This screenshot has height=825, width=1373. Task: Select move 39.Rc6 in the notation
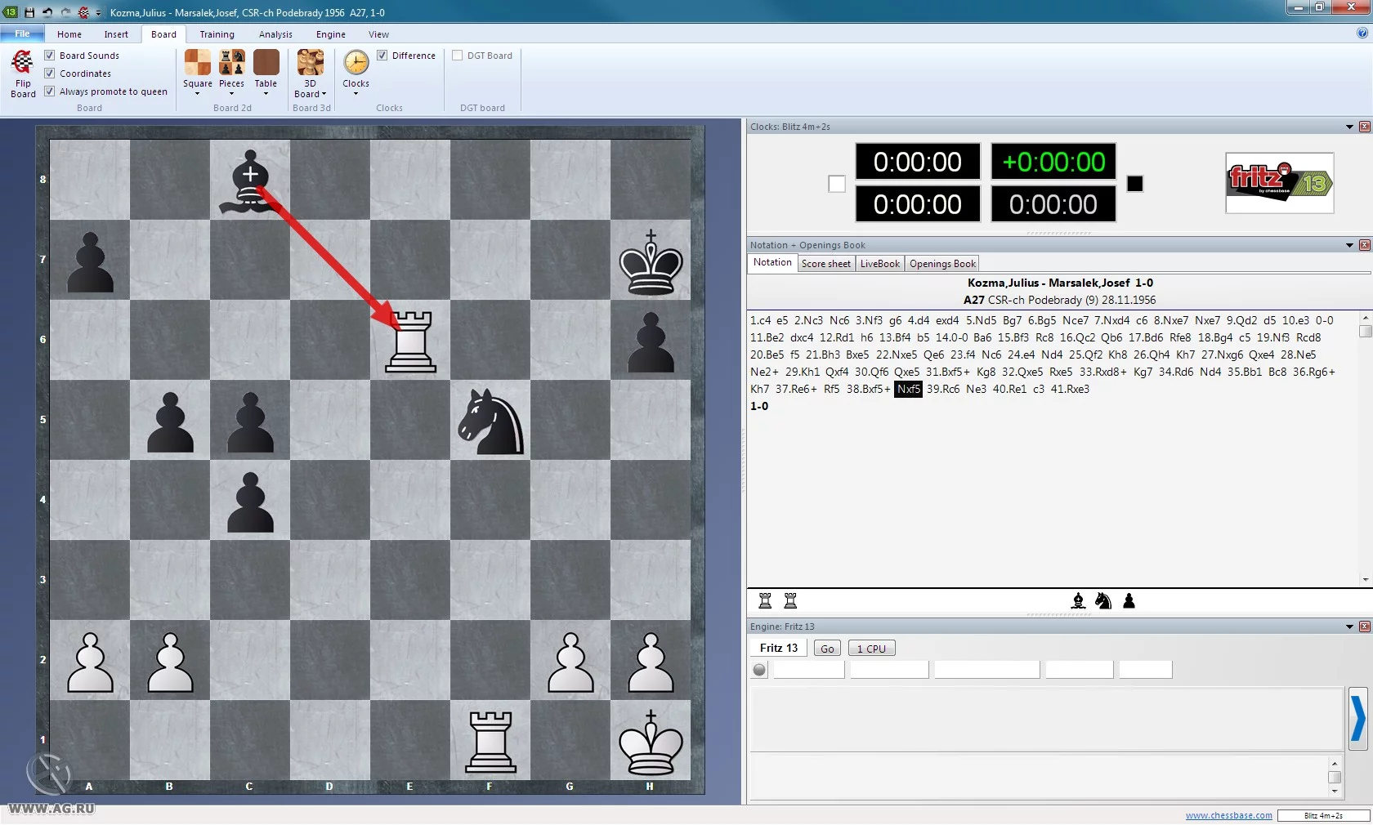943,389
